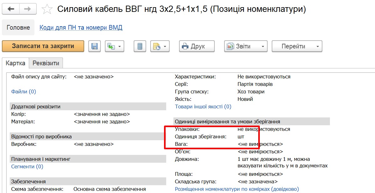This screenshot has width=375, height=193.
Task: Click the Характеристики value Не використовуються
Action: (264, 77)
